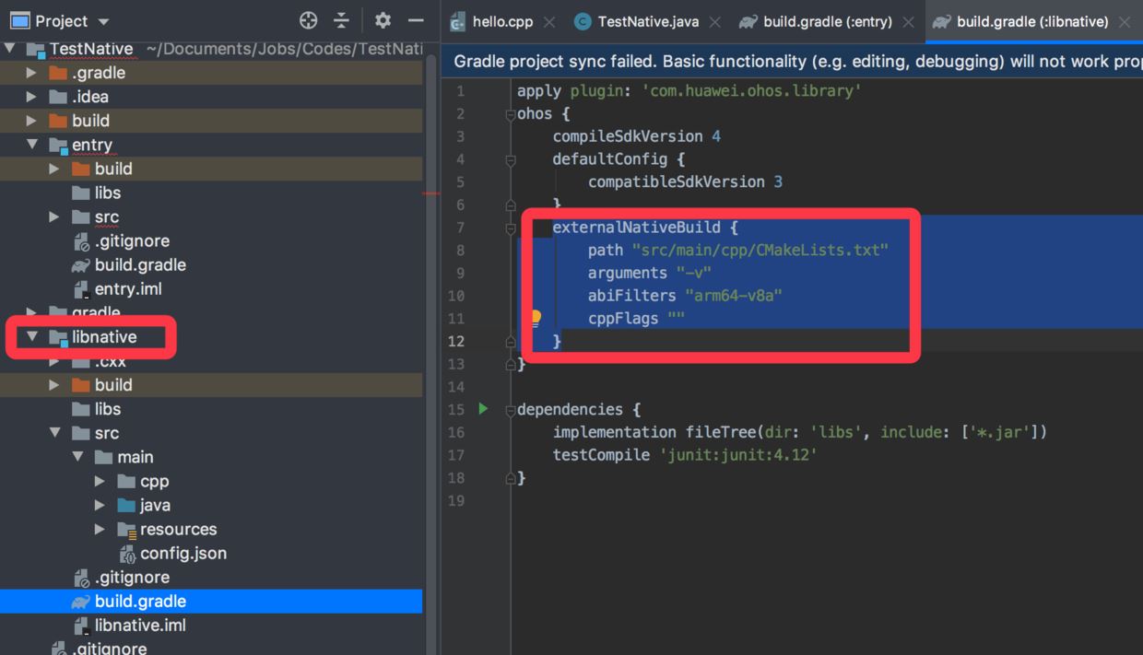This screenshot has width=1143, height=655.
Task: Fold the defaultConfig block in gutter
Action: pos(510,159)
